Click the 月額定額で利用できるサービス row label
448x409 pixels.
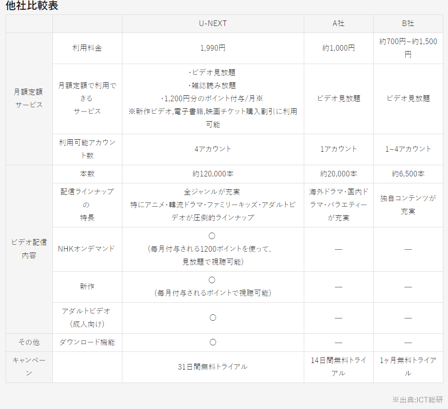click(87, 99)
